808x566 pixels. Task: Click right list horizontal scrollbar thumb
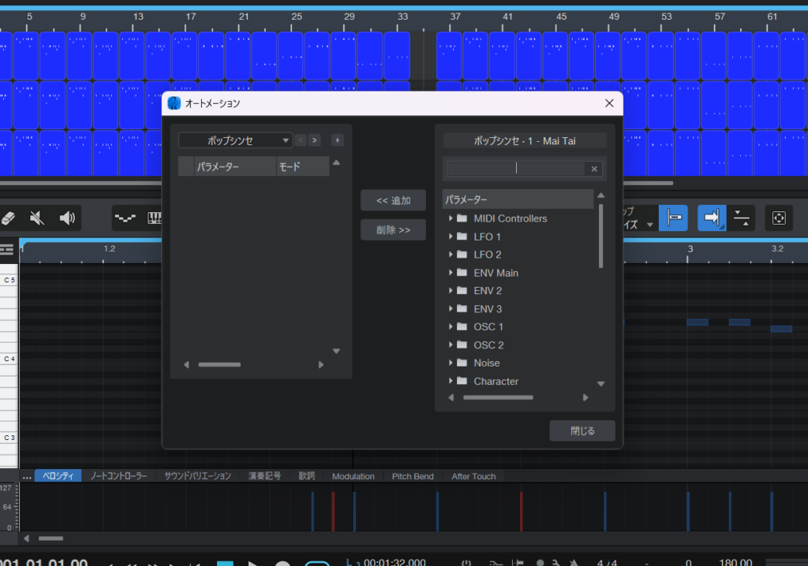(498, 397)
